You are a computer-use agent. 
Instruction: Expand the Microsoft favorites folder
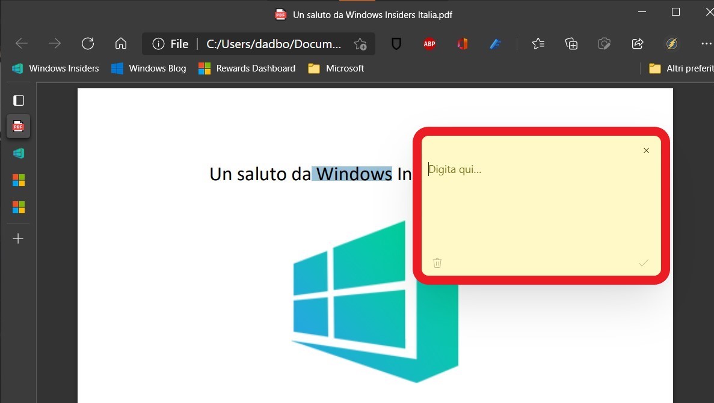click(336, 68)
